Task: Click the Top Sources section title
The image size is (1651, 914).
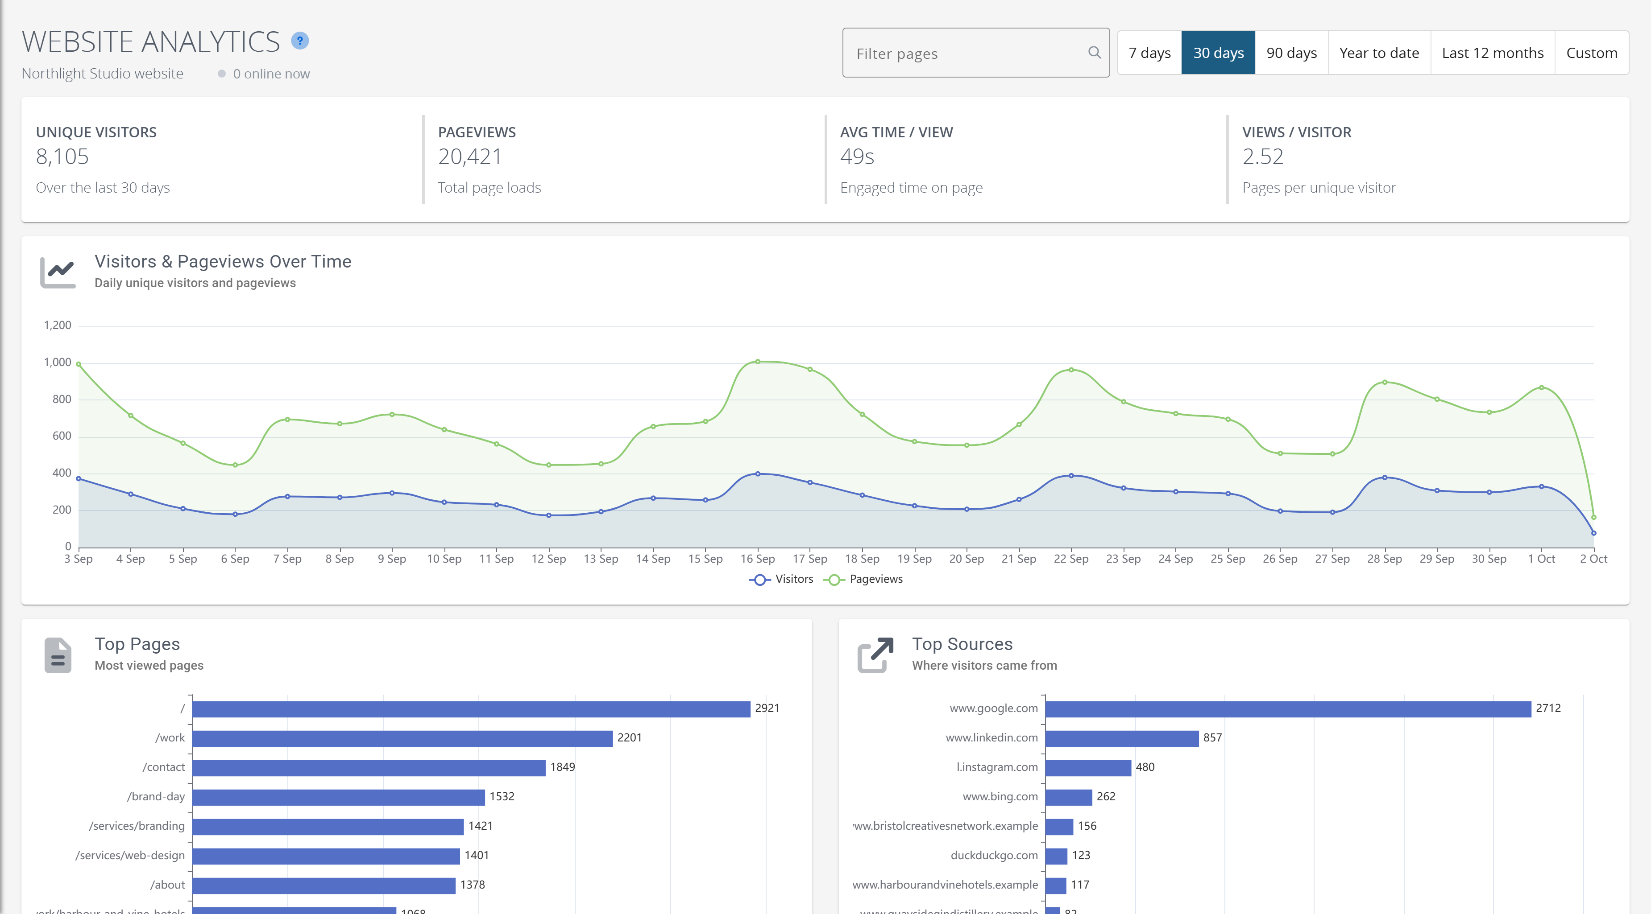Action: coord(962,644)
